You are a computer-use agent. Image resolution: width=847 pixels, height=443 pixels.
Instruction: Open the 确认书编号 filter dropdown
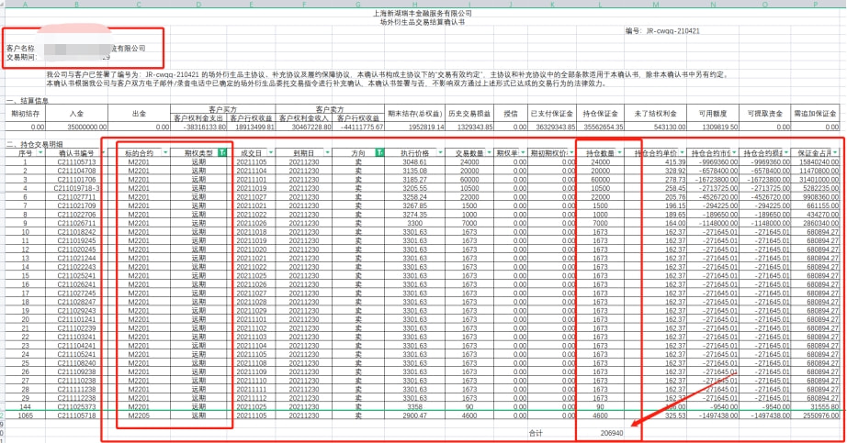coord(103,152)
